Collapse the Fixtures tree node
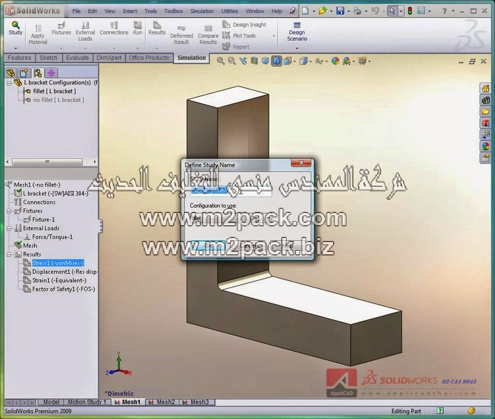Viewport: 495px width, 419px height. pos(9,211)
